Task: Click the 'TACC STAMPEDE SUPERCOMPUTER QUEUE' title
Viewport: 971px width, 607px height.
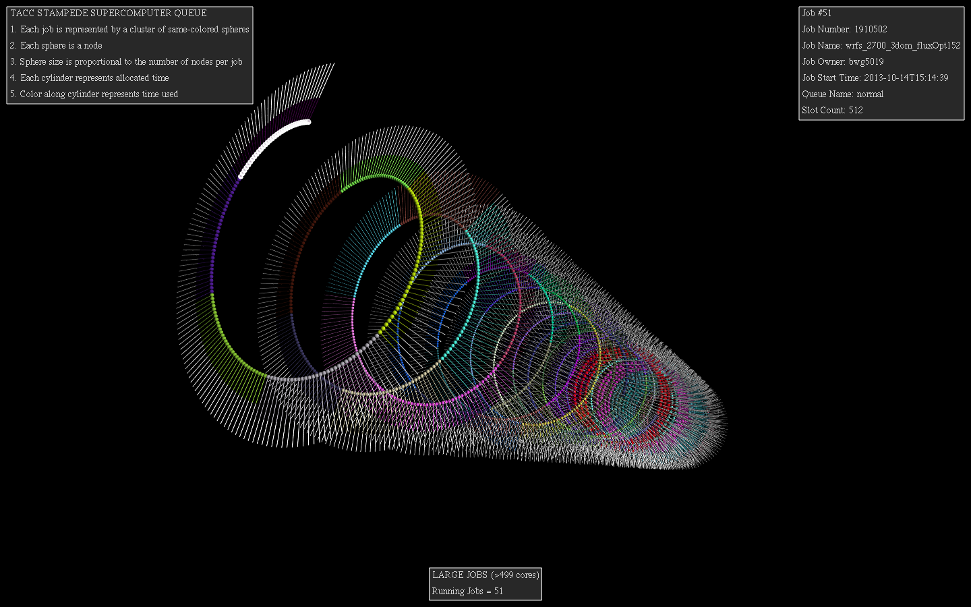Action: [109, 13]
